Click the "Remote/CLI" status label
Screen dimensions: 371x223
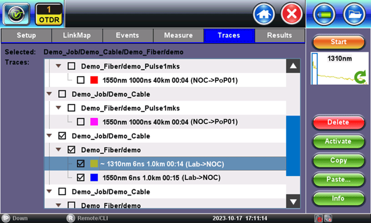[93, 218]
